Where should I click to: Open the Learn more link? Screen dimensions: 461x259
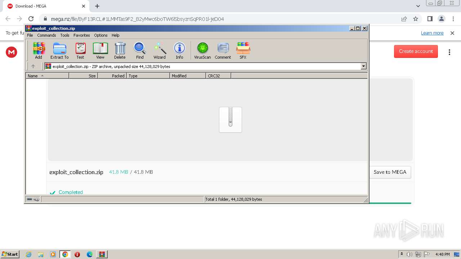click(432, 33)
